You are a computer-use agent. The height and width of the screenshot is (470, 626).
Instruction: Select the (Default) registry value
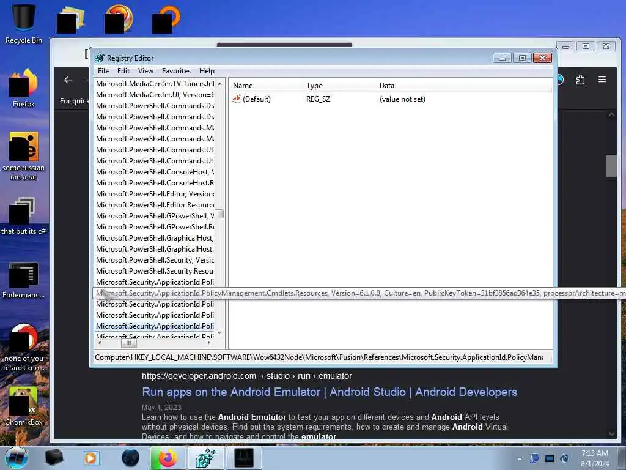point(256,99)
